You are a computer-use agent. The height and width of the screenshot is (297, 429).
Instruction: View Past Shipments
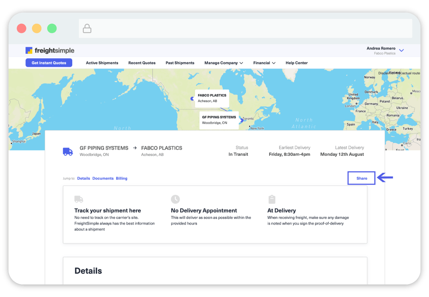180,63
